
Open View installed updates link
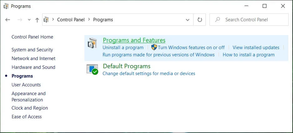(x=256, y=48)
